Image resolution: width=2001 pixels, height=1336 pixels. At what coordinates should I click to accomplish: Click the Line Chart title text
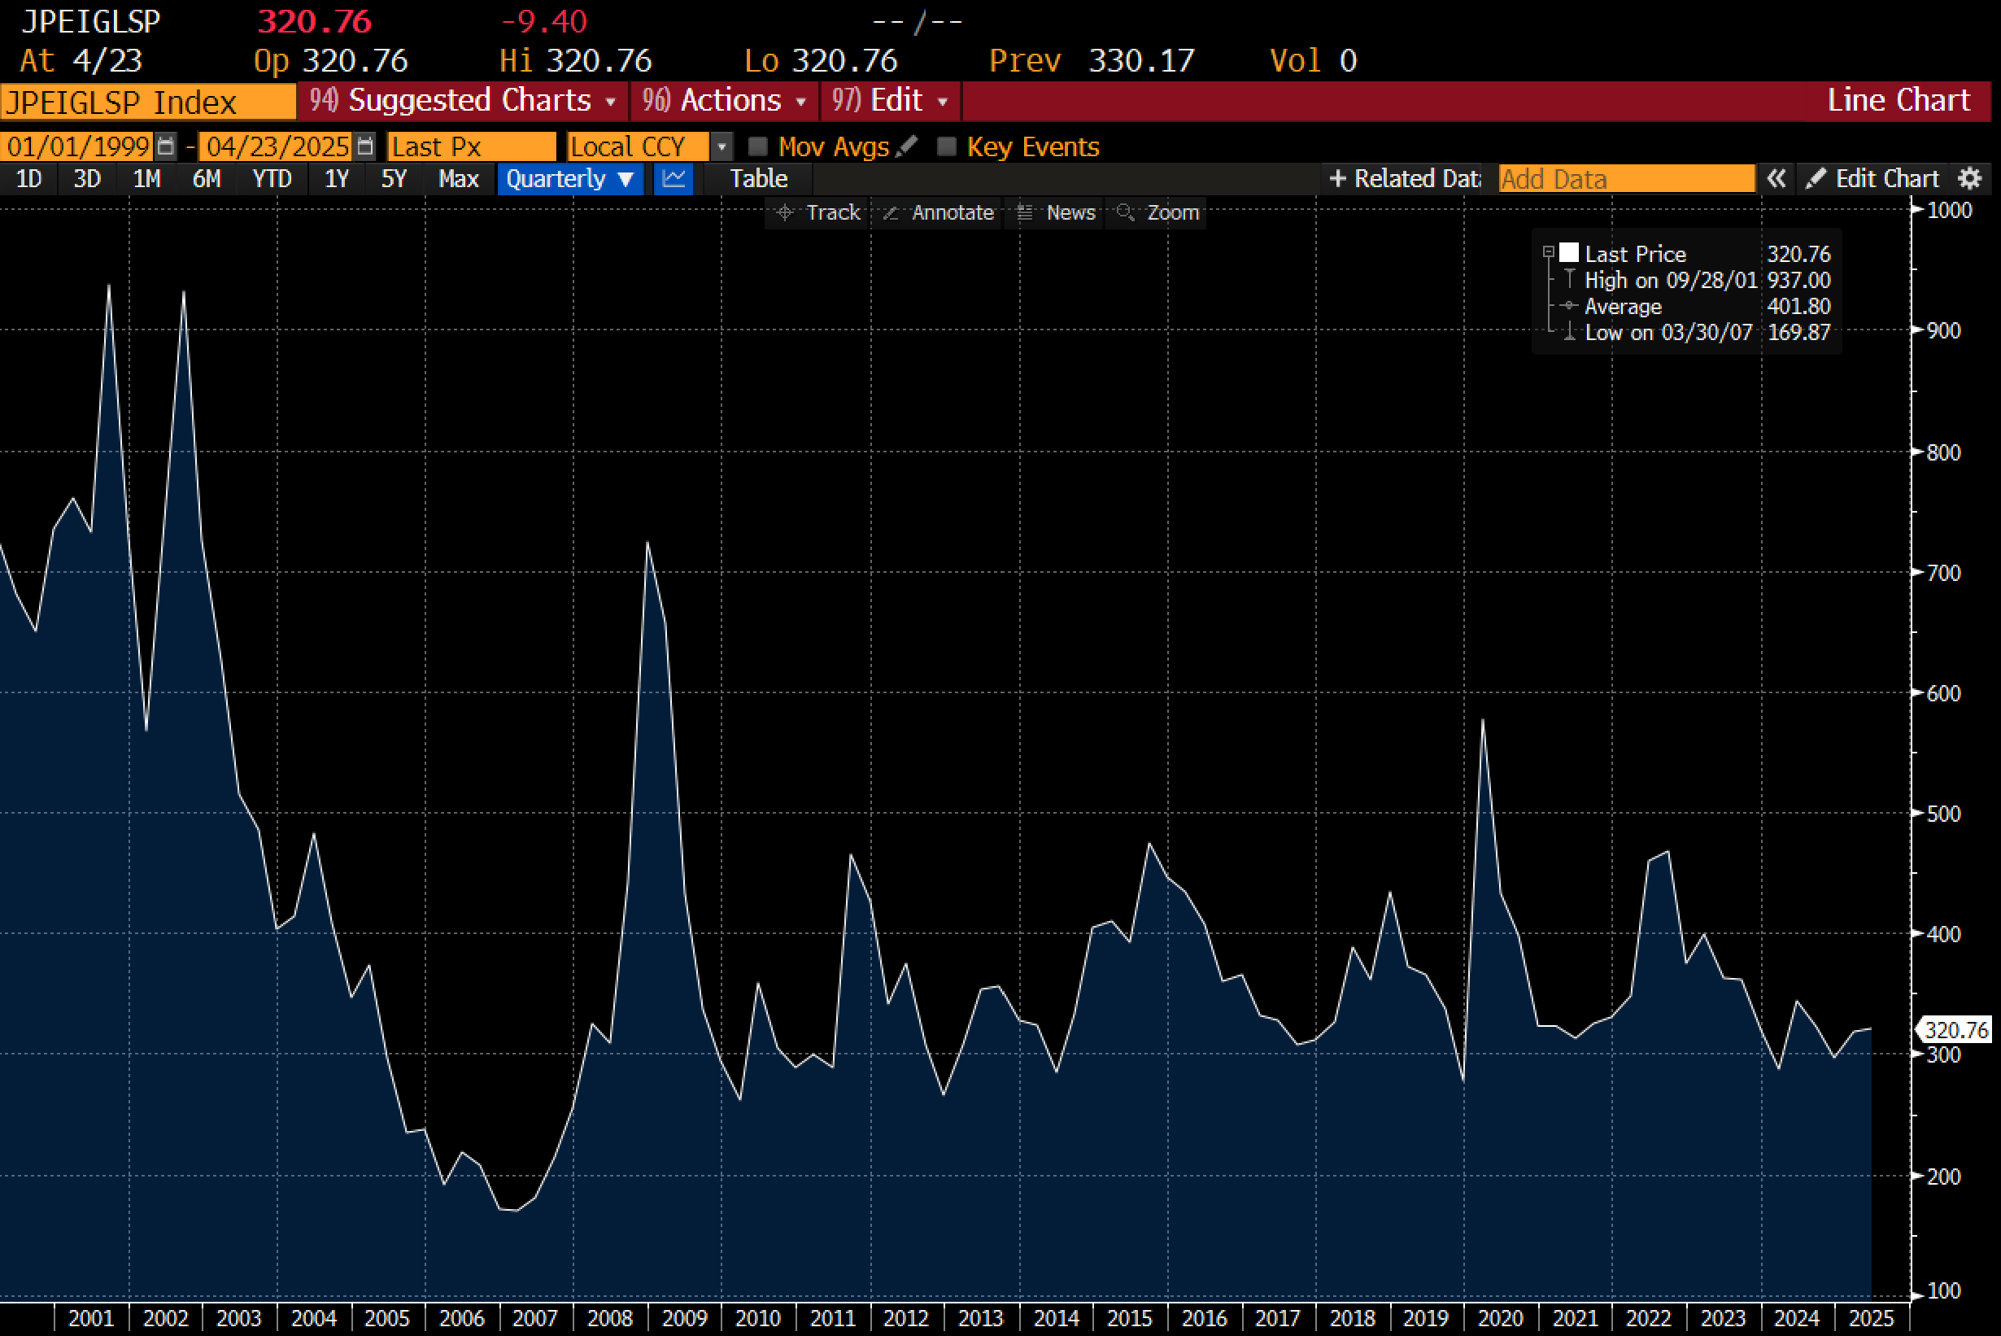coord(1899,101)
